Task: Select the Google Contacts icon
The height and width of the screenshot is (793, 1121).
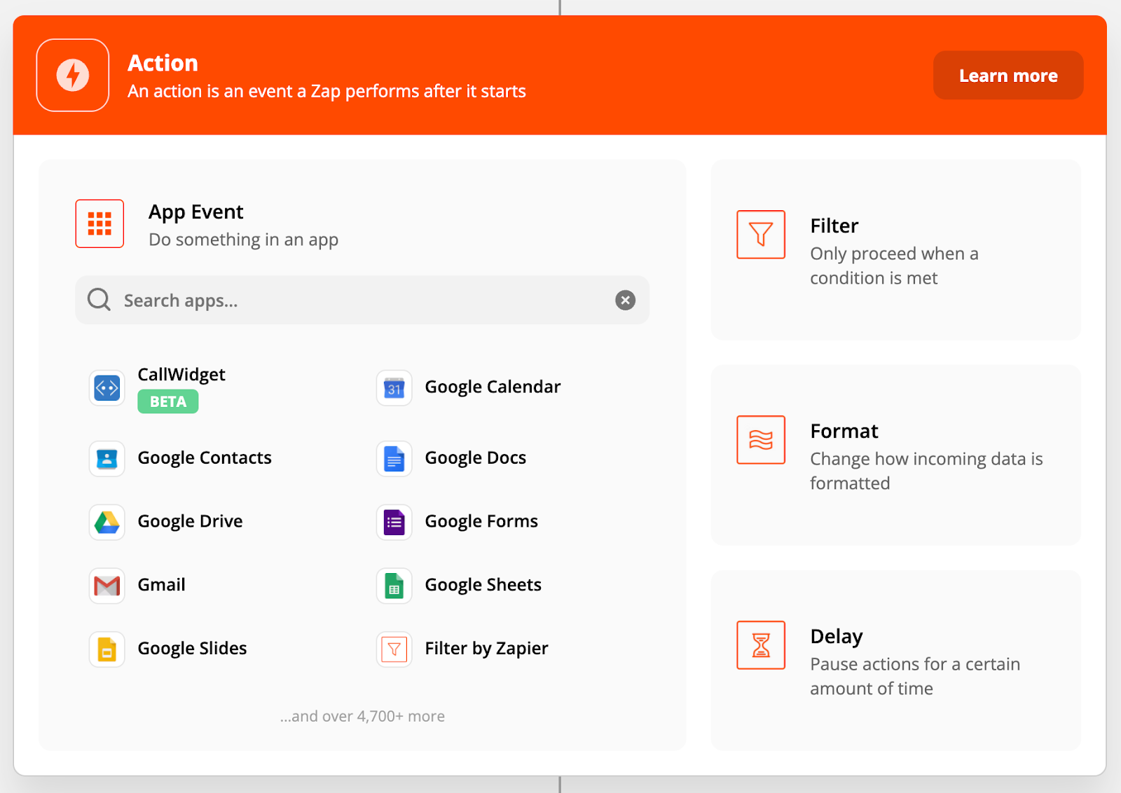Action: (x=107, y=458)
